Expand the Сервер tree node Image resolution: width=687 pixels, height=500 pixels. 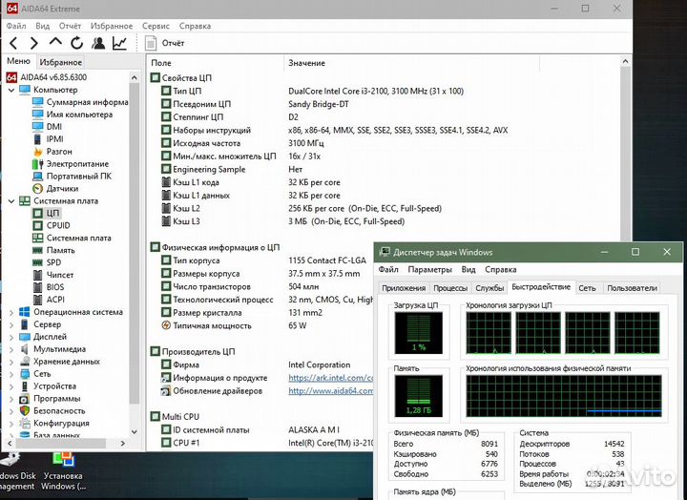click(11, 324)
